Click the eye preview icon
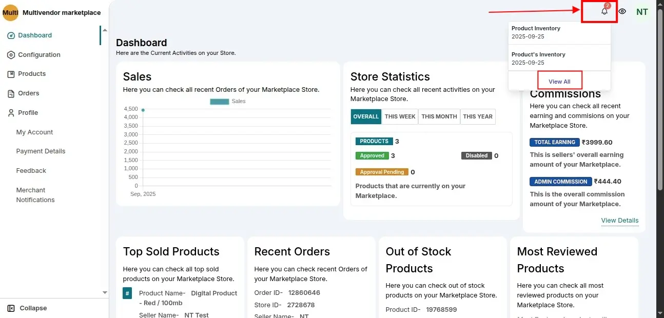Viewport: 664px width, 318px height. (x=622, y=11)
